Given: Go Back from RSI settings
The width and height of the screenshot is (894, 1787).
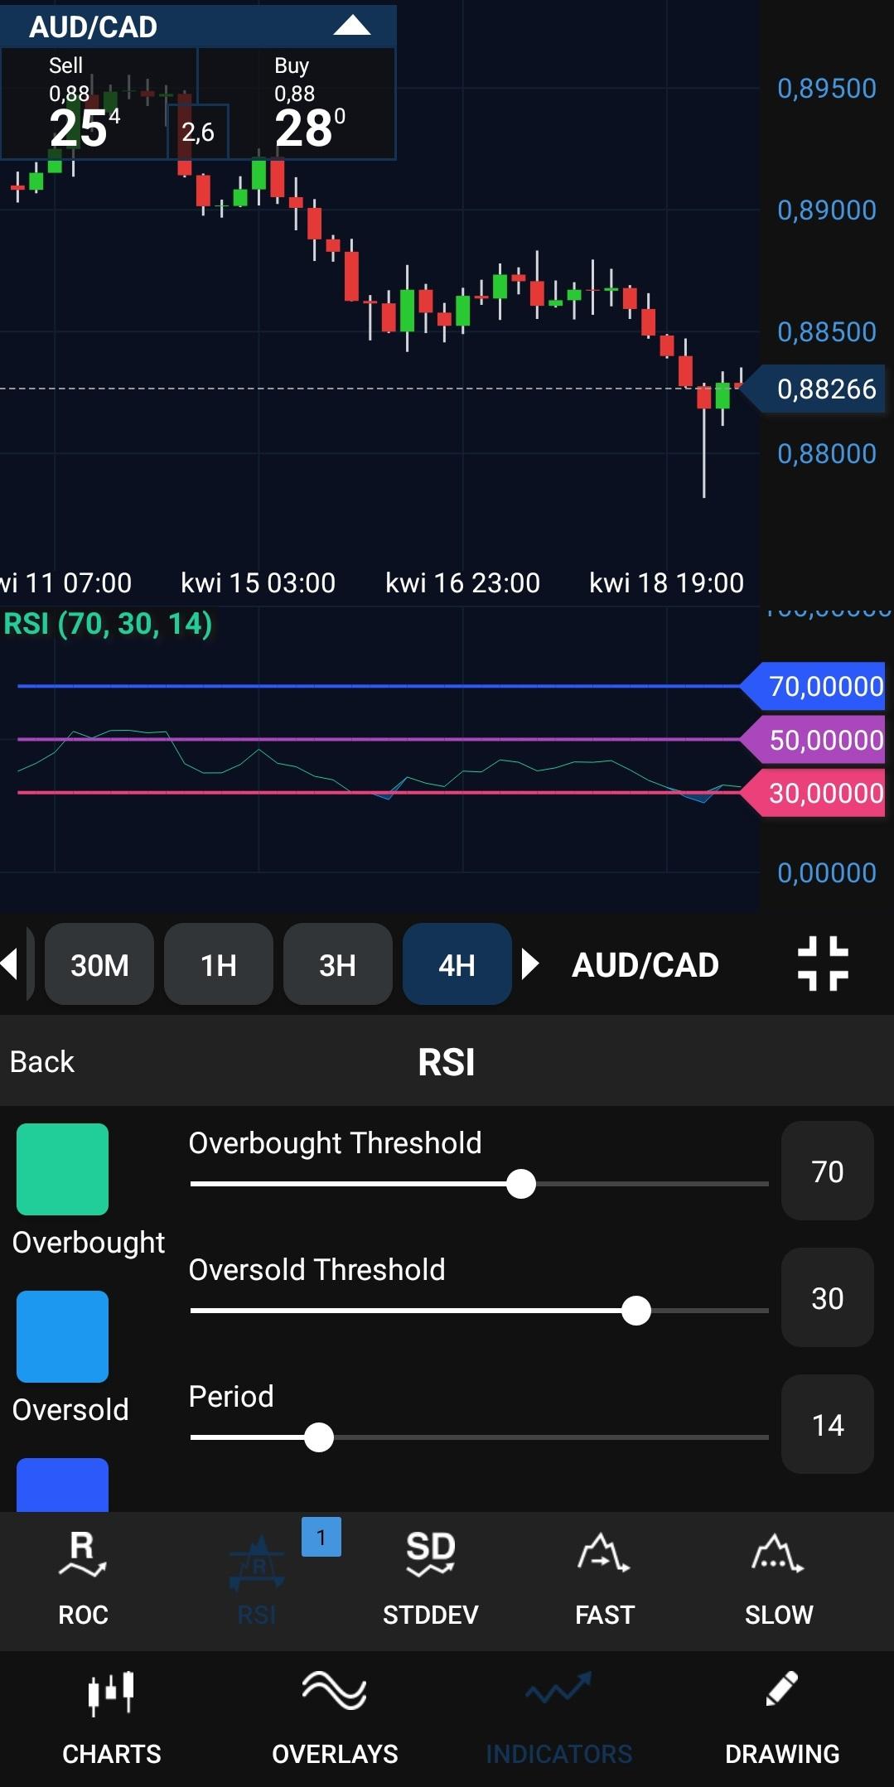Looking at the screenshot, I should [42, 1061].
